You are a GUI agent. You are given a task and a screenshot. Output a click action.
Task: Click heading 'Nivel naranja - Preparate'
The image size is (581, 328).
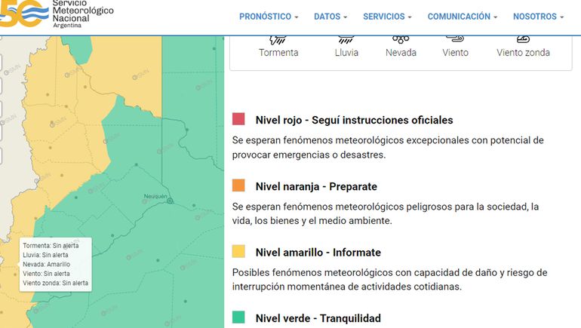tap(316, 186)
